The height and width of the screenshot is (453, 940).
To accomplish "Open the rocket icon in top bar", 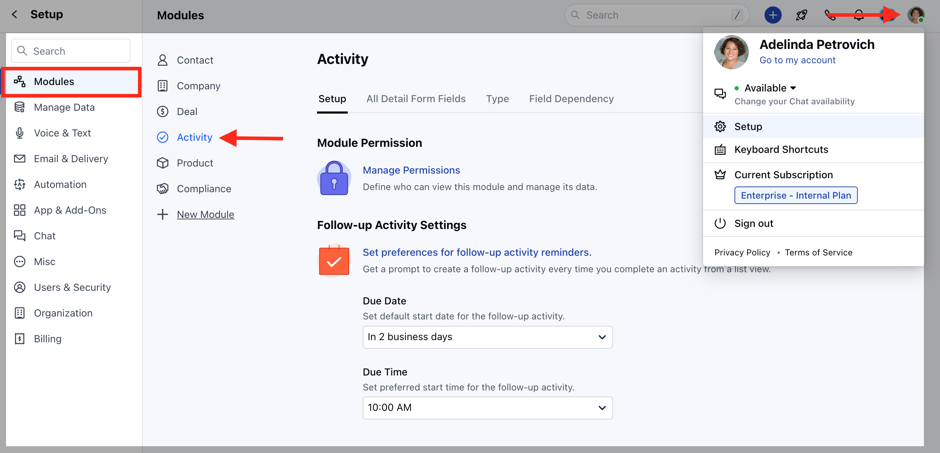I will click(x=801, y=15).
